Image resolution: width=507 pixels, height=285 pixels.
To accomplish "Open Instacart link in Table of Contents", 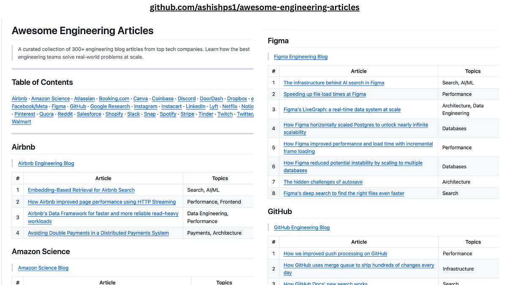I will click(172, 106).
